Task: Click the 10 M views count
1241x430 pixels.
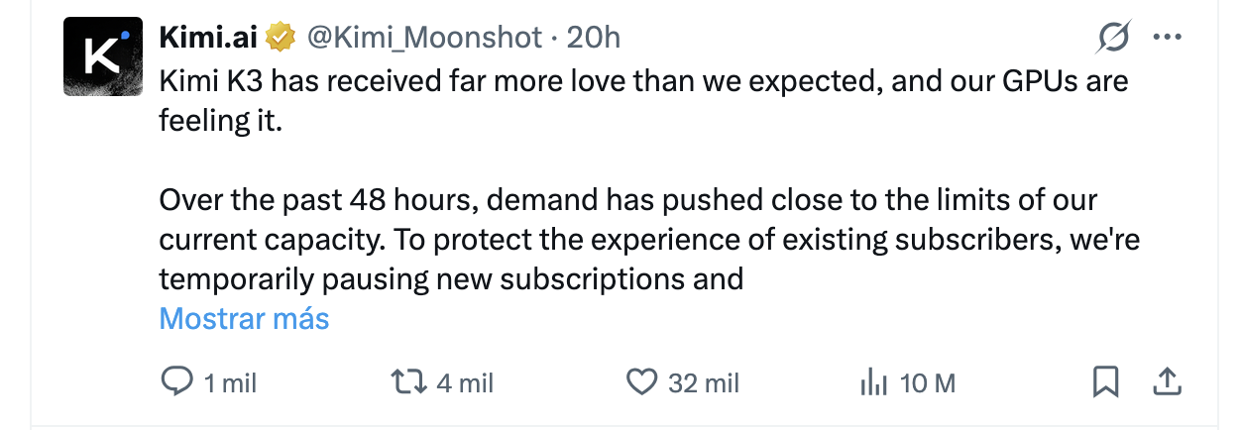Action: click(928, 382)
